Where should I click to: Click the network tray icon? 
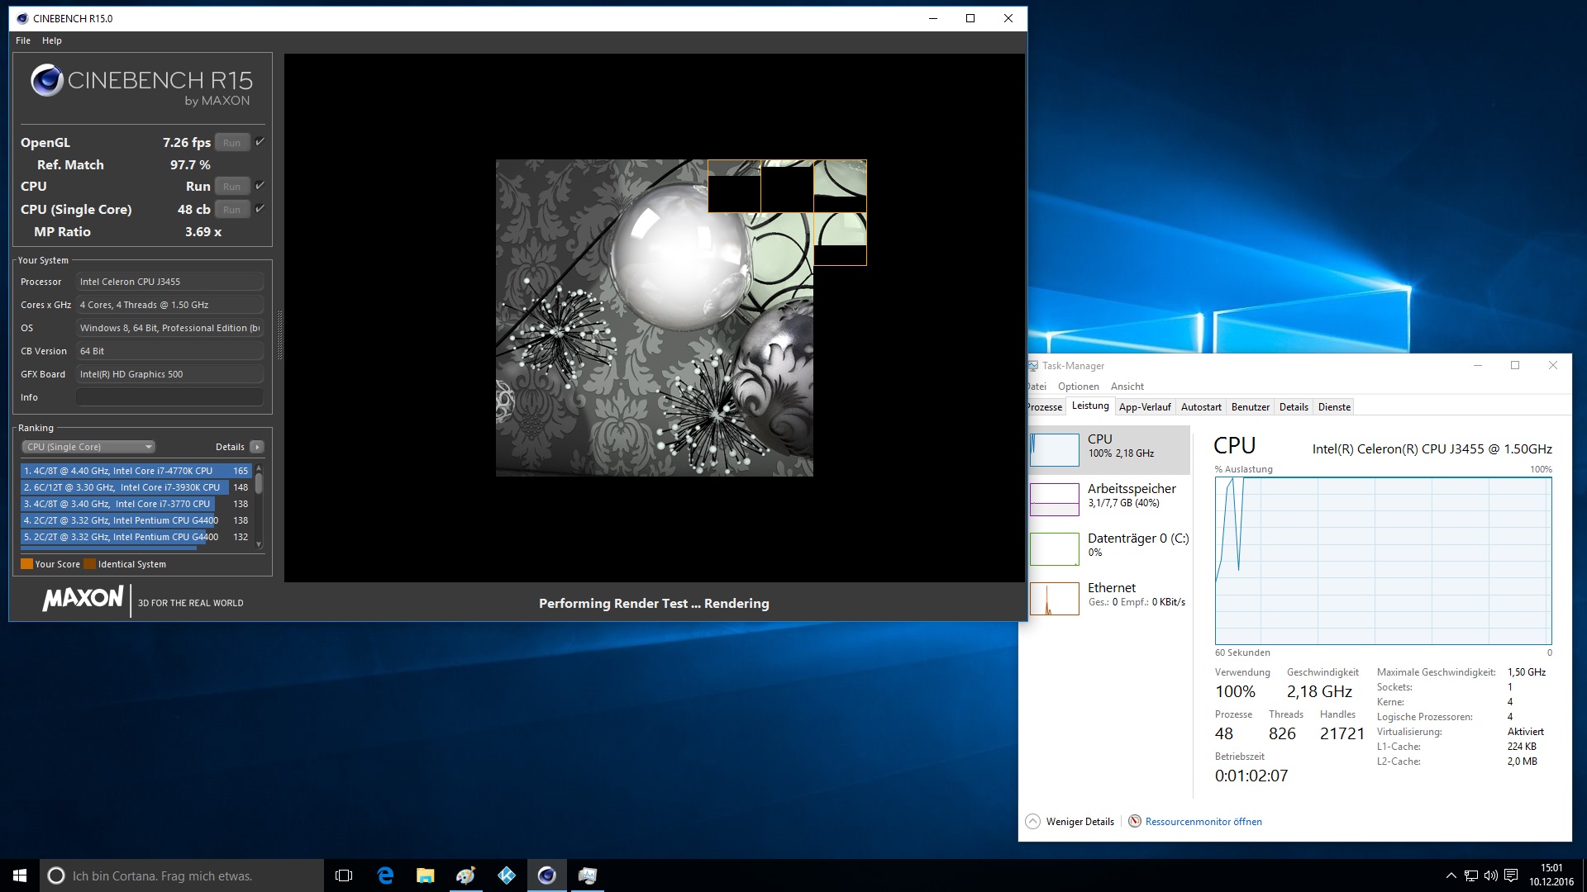pyautogui.click(x=1471, y=875)
